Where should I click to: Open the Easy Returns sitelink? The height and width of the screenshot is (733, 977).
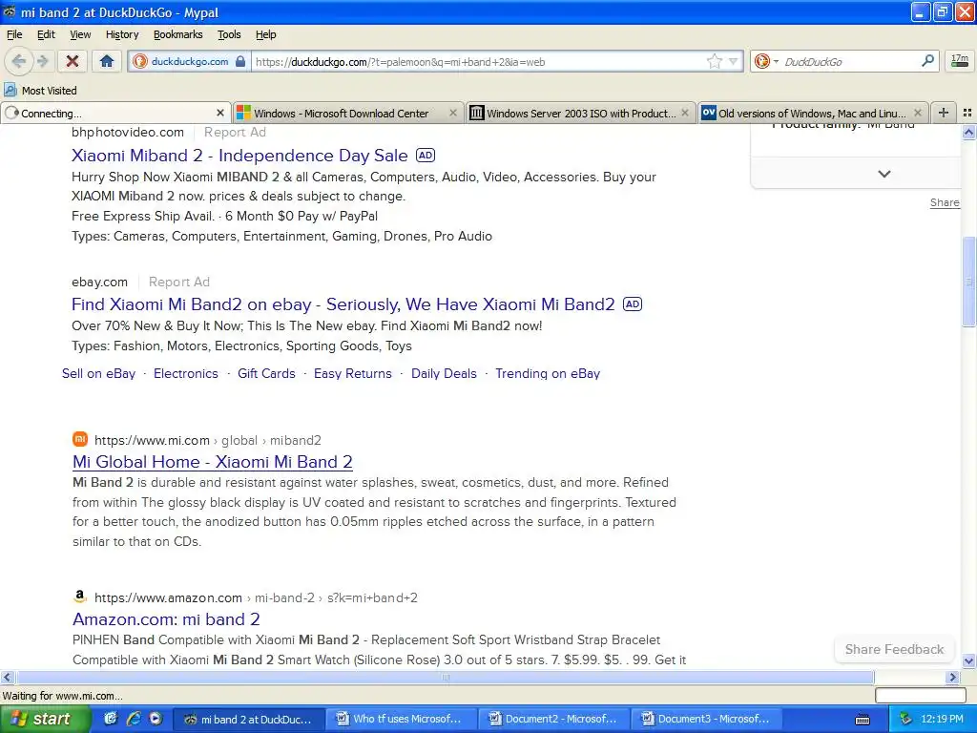pyautogui.click(x=353, y=373)
